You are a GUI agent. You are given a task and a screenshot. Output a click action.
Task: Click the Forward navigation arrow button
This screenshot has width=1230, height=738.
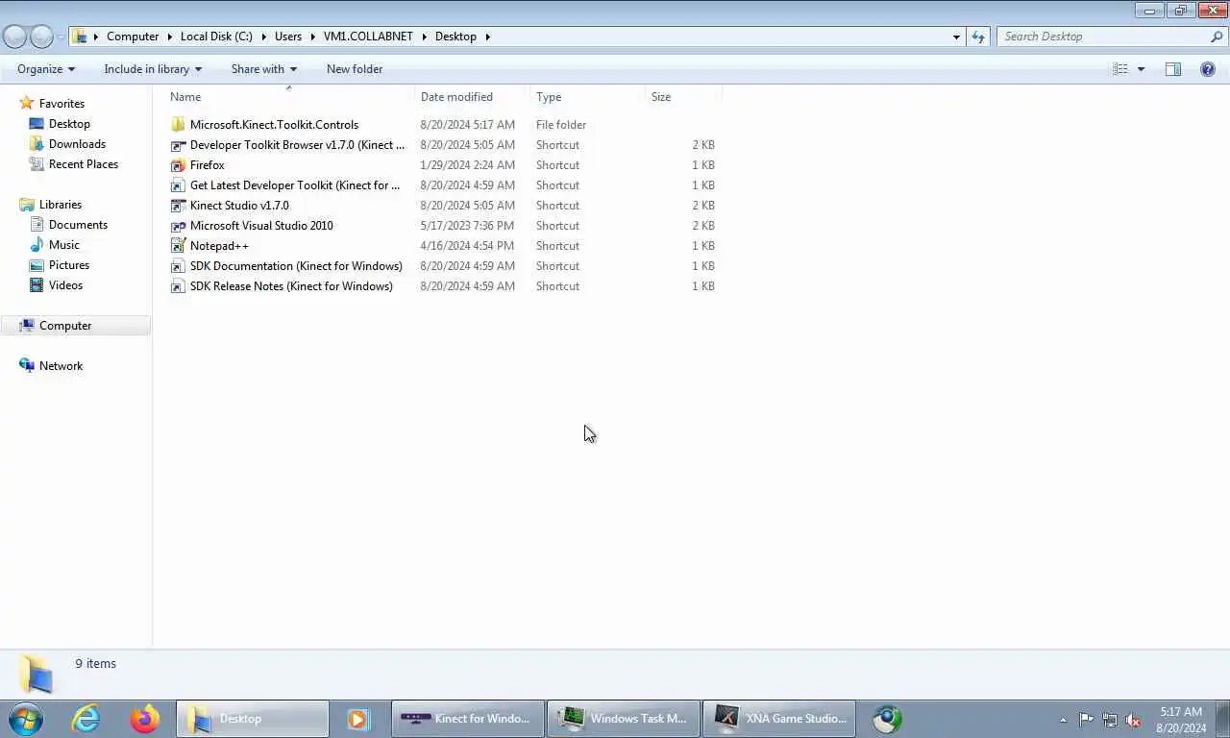41,37
